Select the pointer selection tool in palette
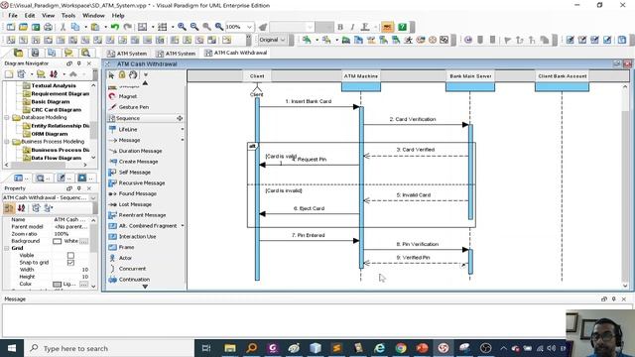Image resolution: width=635 pixels, height=357 pixels. (x=111, y=75)
